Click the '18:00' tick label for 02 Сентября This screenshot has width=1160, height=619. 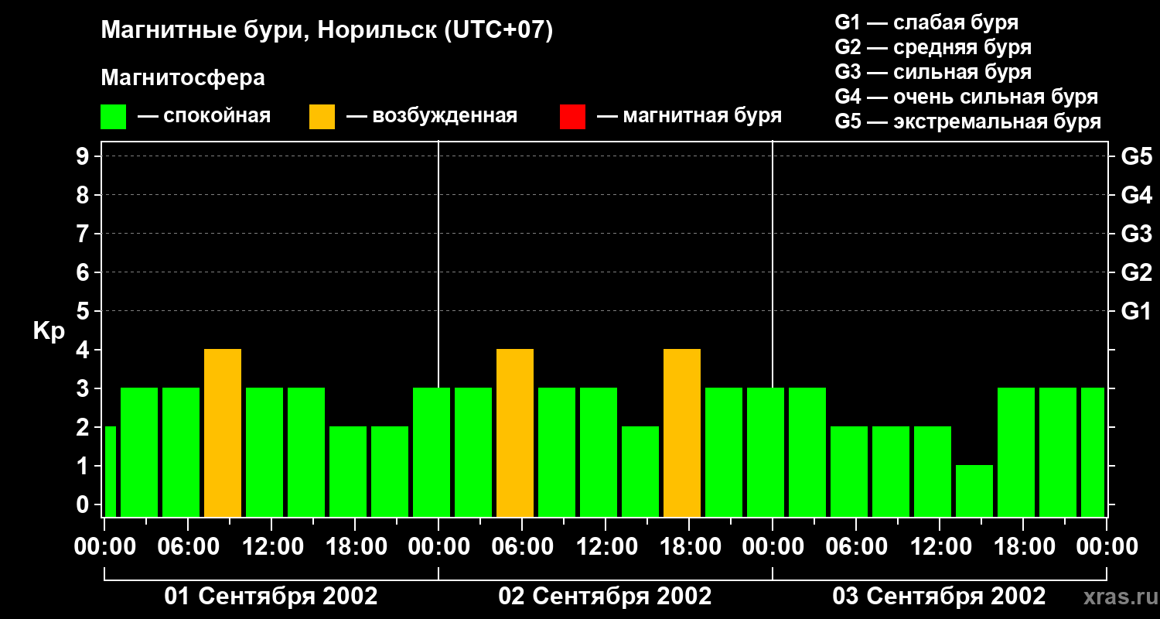click(689, 547)
